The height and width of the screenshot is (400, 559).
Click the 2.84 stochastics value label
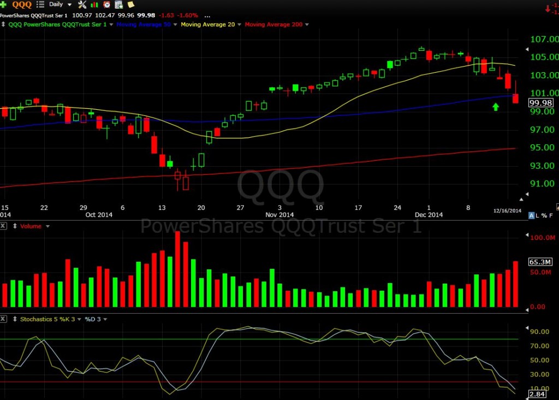tap(537, 394)
